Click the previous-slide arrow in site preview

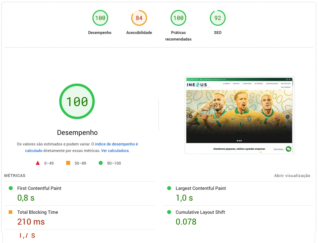tap(190, 116)
